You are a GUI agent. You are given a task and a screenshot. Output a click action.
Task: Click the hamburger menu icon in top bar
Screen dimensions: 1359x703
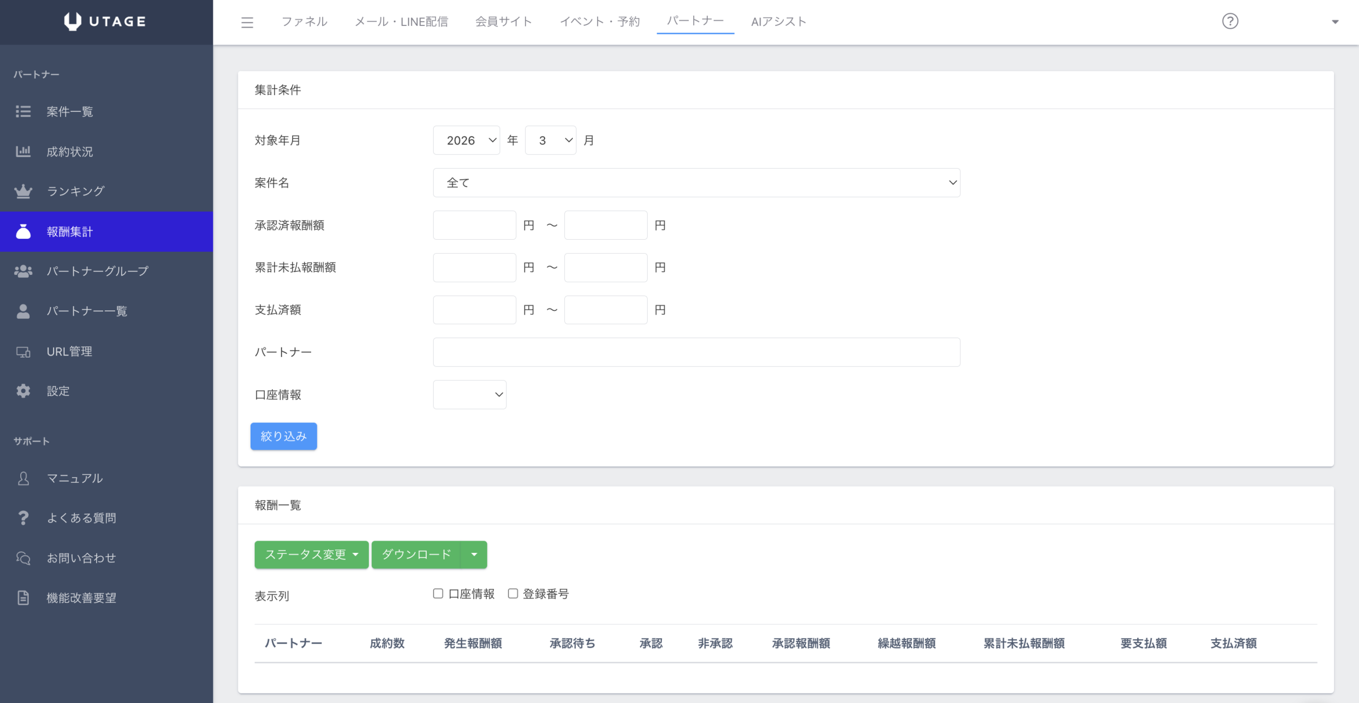pos(247,22)
